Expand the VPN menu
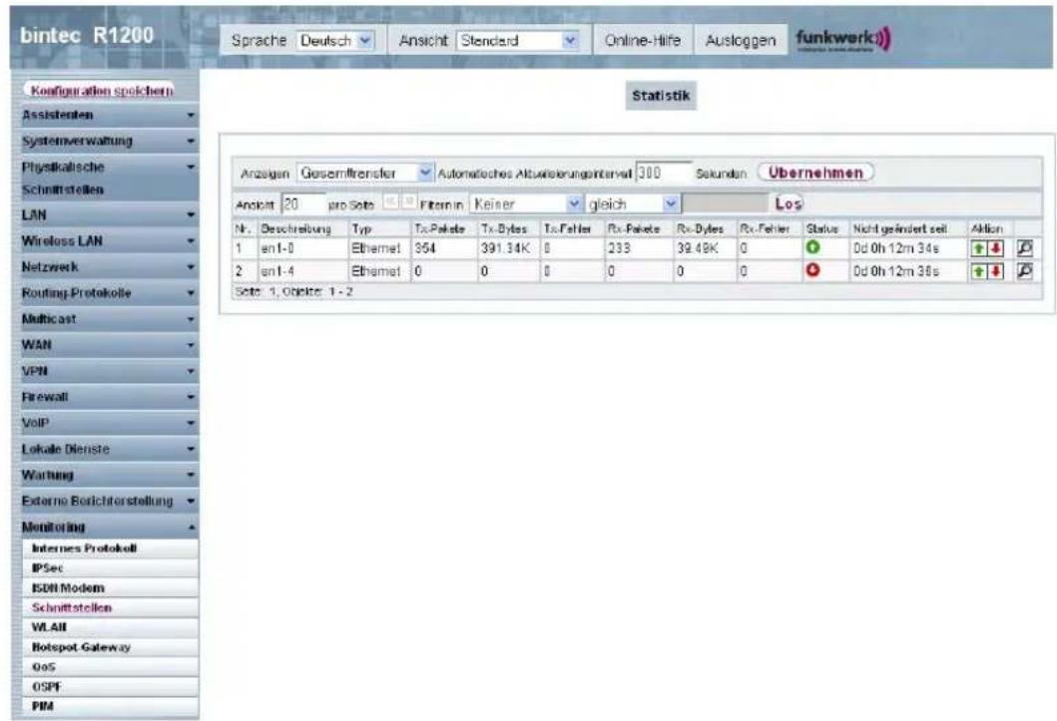 coord(105,372)
